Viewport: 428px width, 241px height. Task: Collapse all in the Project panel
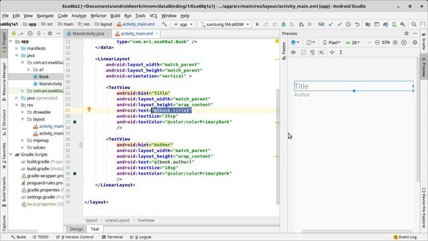click(39, 33)
